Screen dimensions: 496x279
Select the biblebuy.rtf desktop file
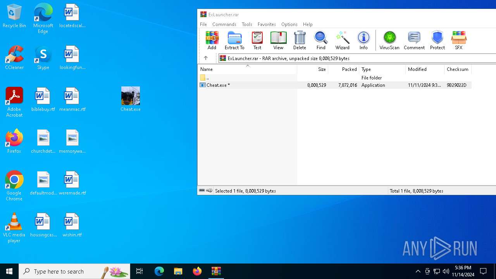[x=43, y=100]
